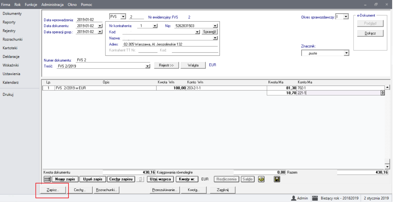Click the double-arrow icon beside Nowy zapis

click(x=47, y=179)
